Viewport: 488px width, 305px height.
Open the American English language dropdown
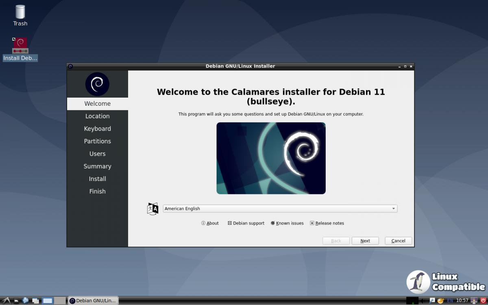280,209
